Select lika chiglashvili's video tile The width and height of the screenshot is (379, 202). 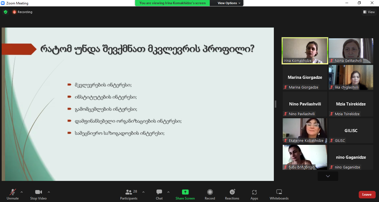coord(351,77)
